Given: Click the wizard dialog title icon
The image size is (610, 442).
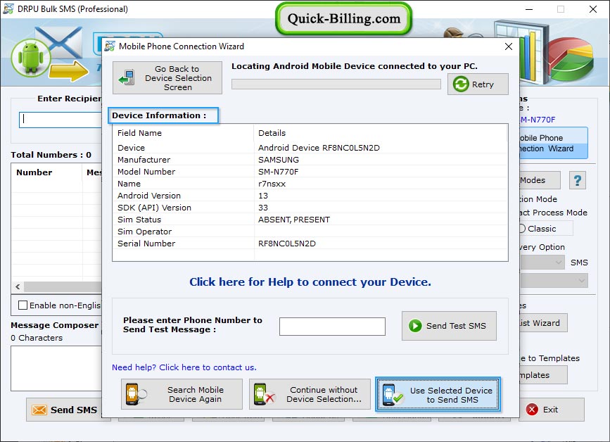Looking at the screenshot, I should (x=110, y=46).
